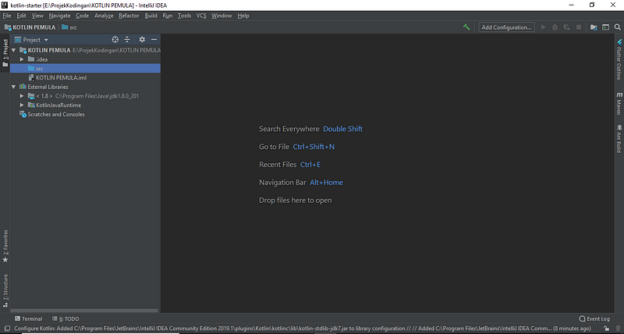This screenshot has height=334, width=624.
Task: Select the src folder in tree
Action: click(x=85, y=69)
